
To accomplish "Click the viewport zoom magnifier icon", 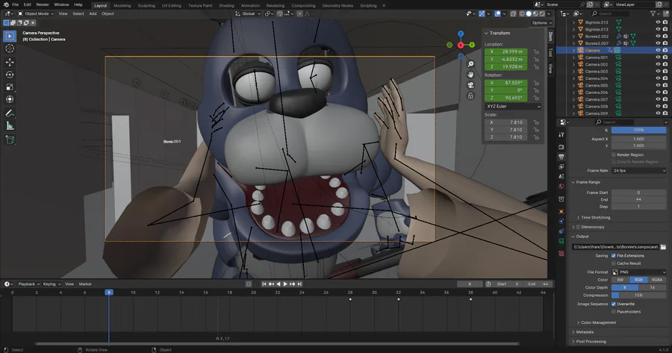I will [x=470, y=64].
